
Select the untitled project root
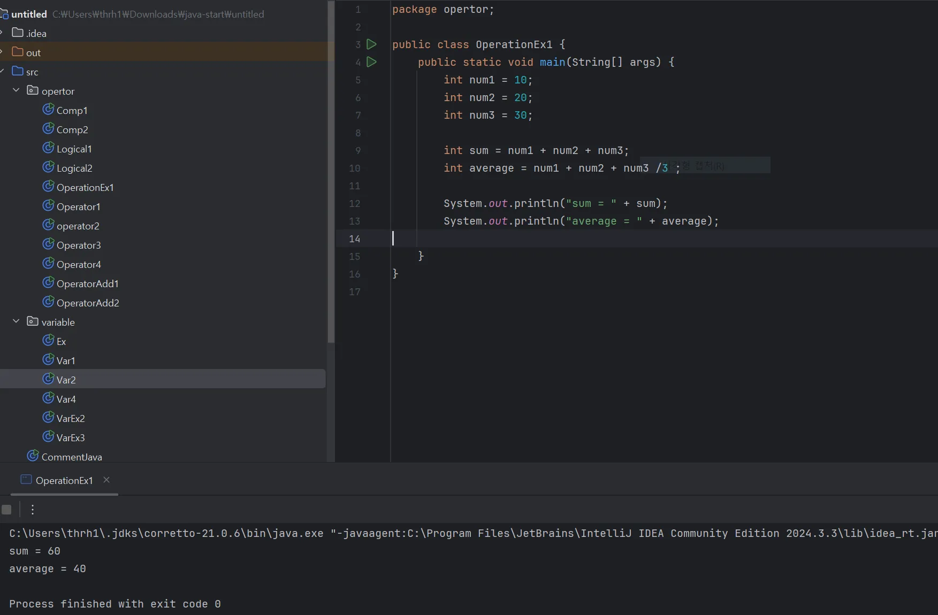pos(29,14)
